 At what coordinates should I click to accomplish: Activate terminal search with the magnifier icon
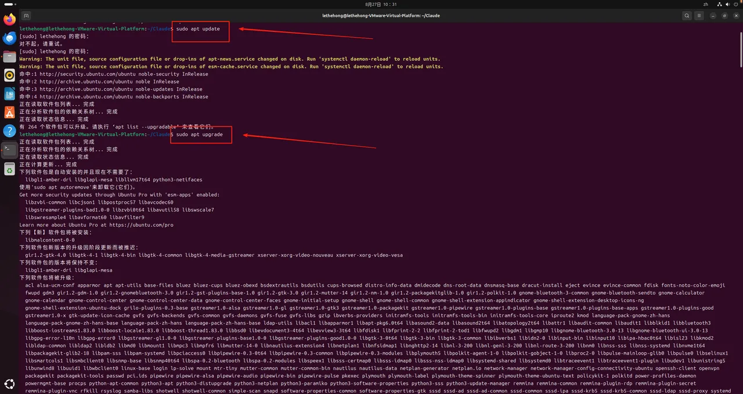[x=687, y=16]
